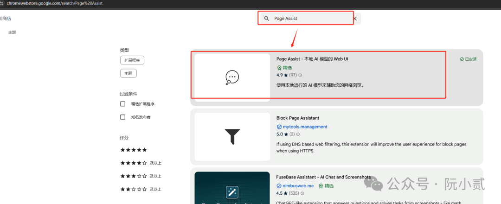Click the site info icon in address bar
This screenshot has width=501, height=204.
coord(1,3)
